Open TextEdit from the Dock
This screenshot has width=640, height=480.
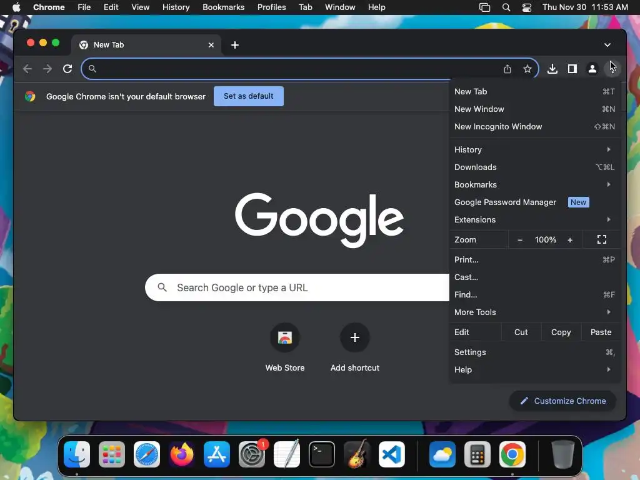(287, 454)
